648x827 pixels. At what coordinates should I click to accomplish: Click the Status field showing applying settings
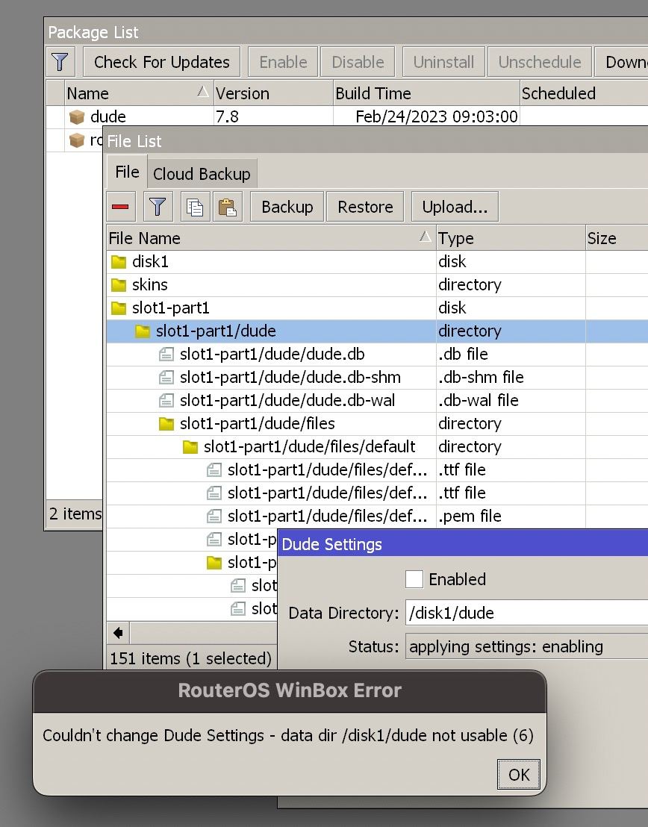[526, 646]
